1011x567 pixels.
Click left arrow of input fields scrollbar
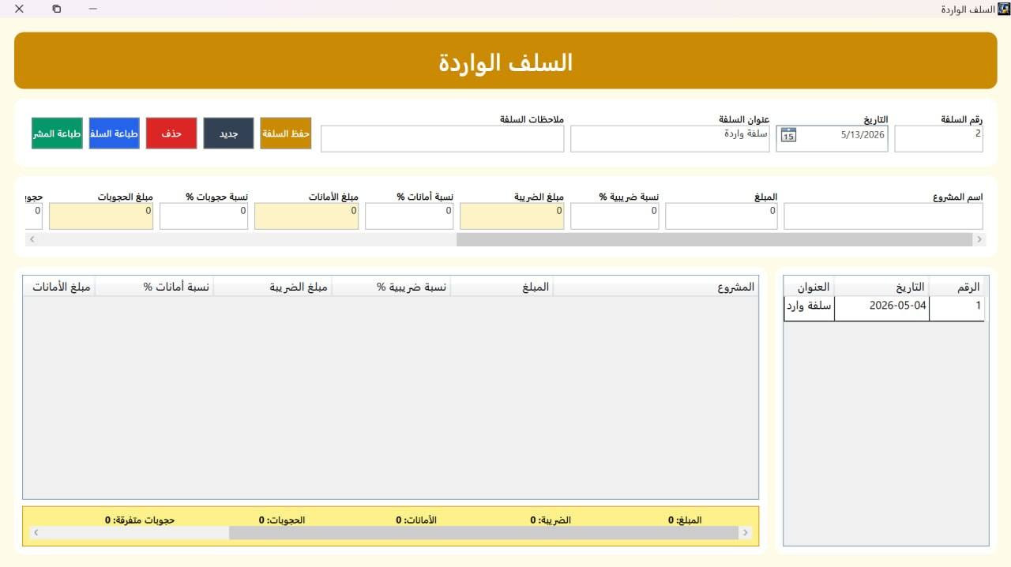tap(32, 239)
